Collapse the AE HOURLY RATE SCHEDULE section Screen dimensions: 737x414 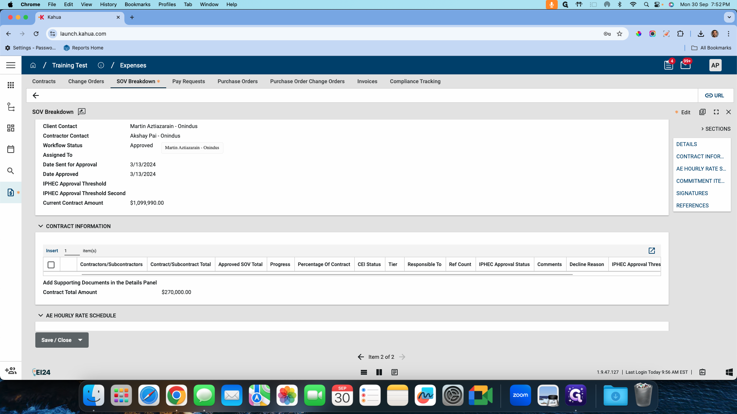coord(41,315)
